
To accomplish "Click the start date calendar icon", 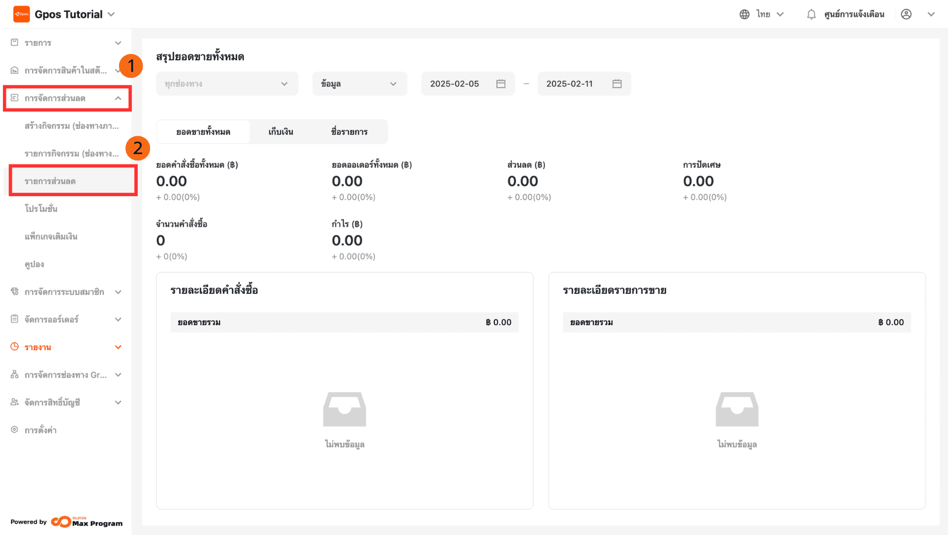I will click(x=501, y=84).
